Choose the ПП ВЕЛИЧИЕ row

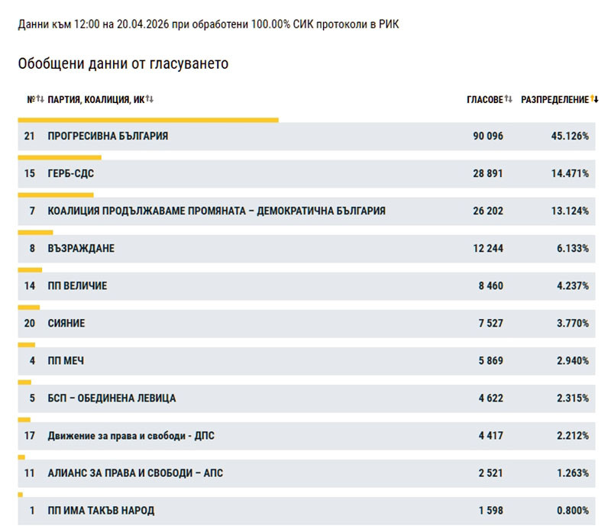(77, 285)
